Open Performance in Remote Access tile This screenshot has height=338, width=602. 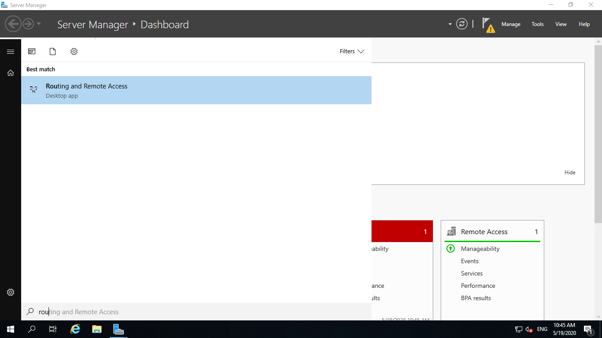pyautogui.click(x=478, y=286)
